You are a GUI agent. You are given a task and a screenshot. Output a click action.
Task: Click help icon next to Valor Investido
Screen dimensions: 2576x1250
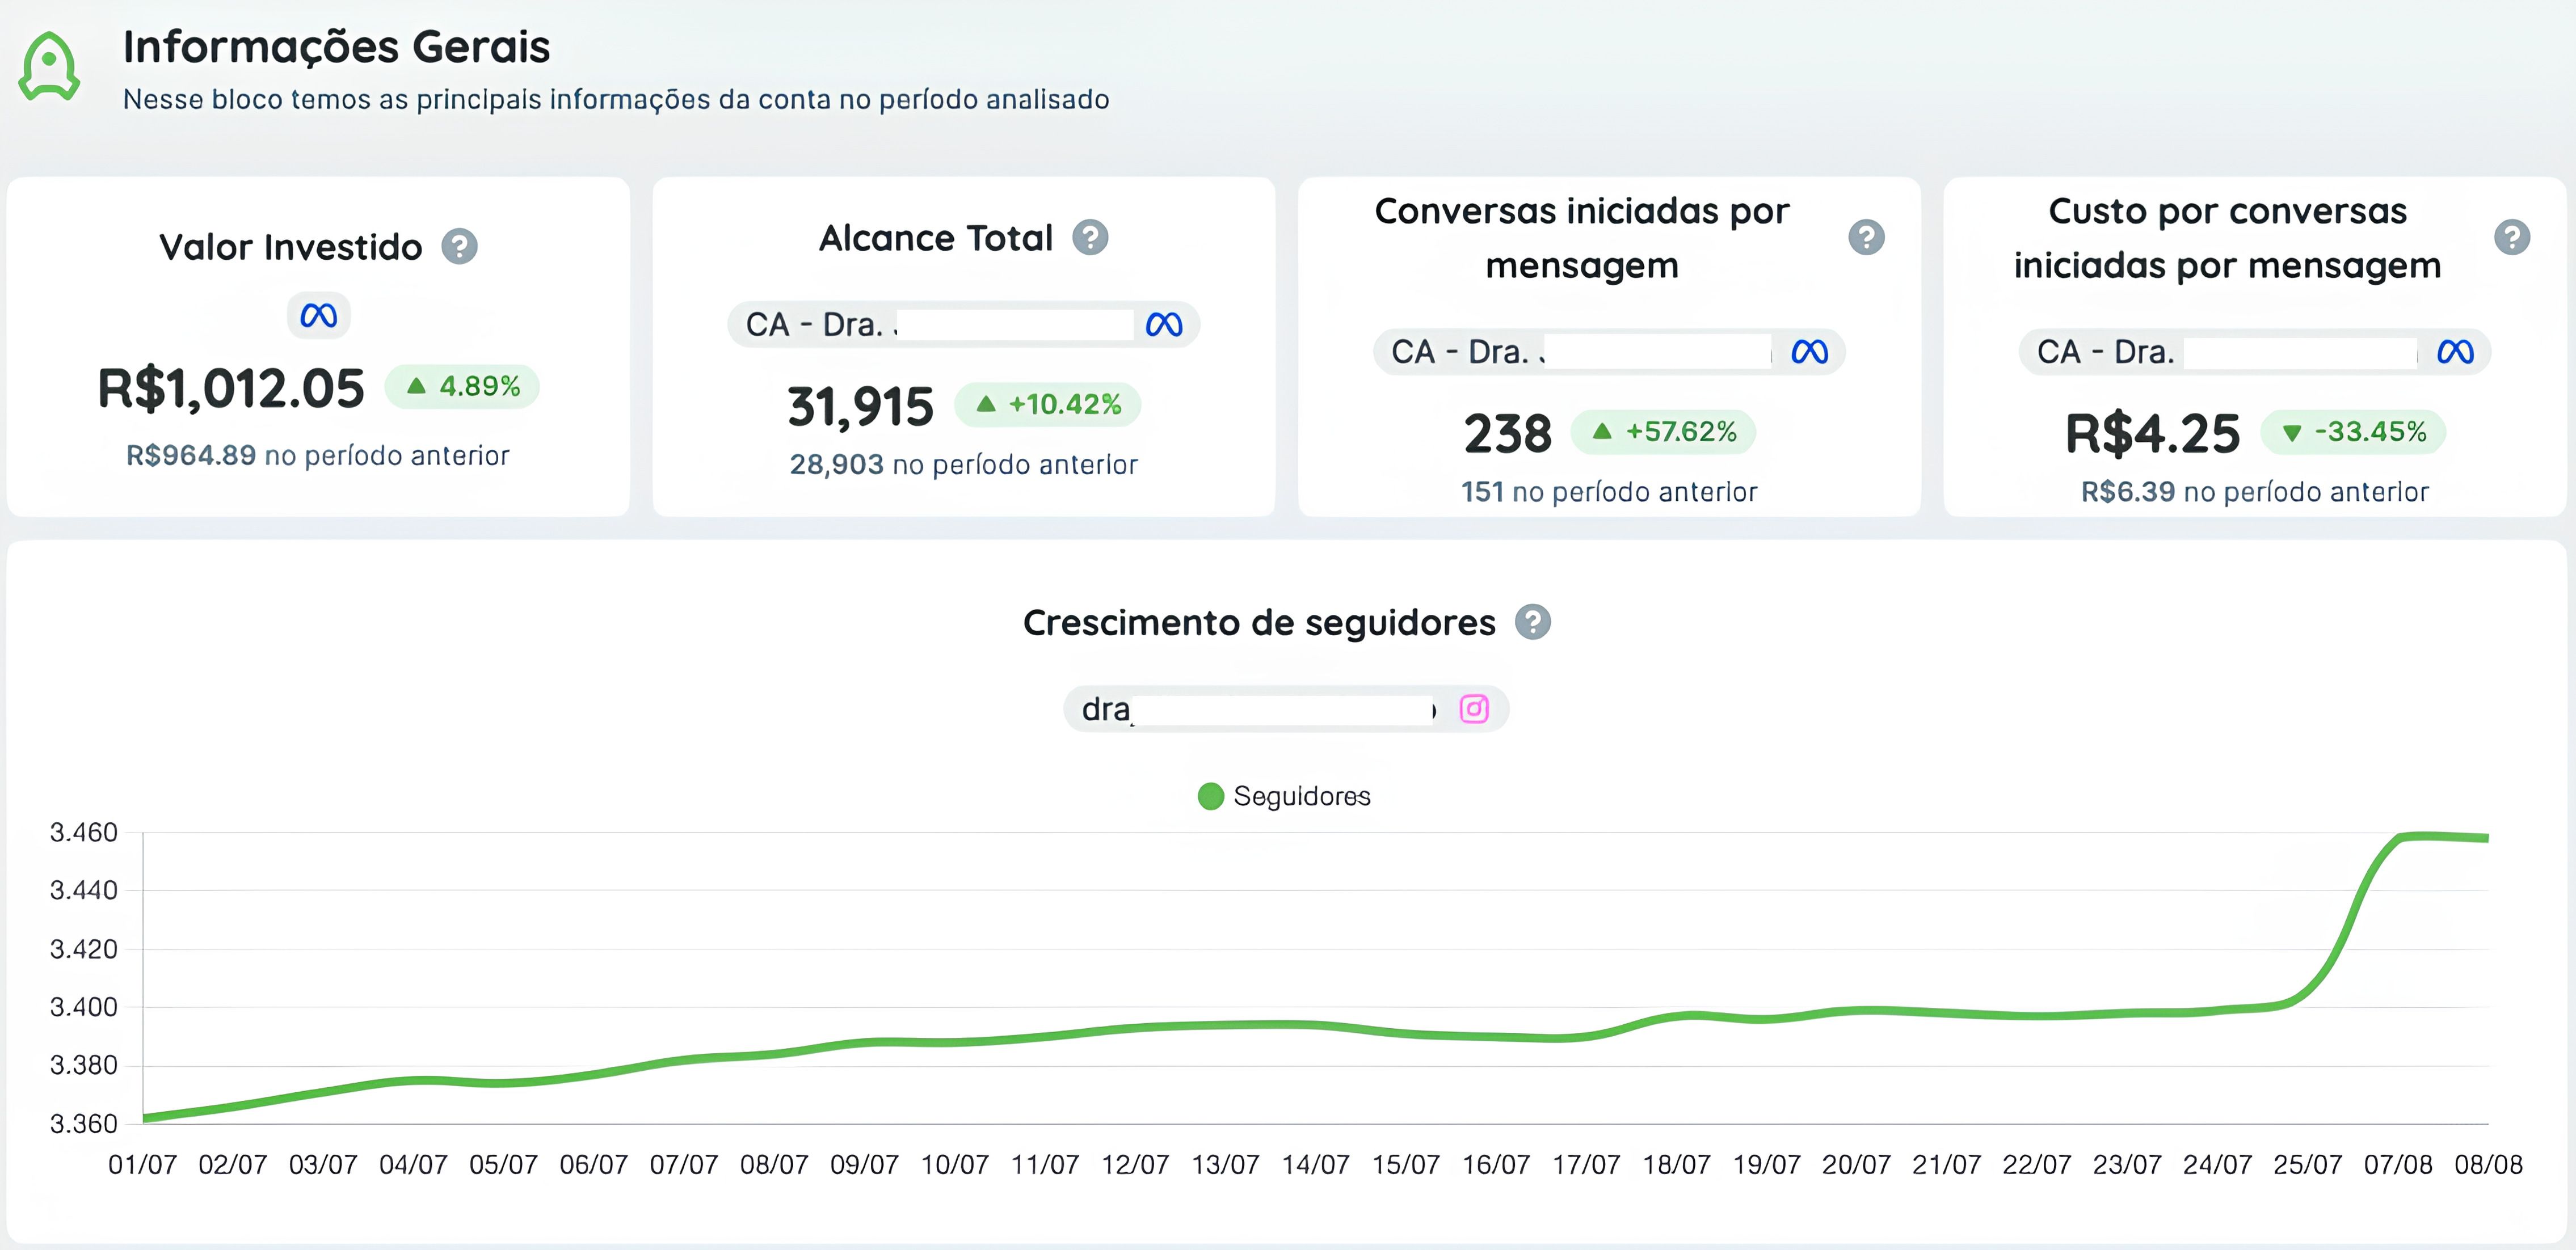coord(460,246)
